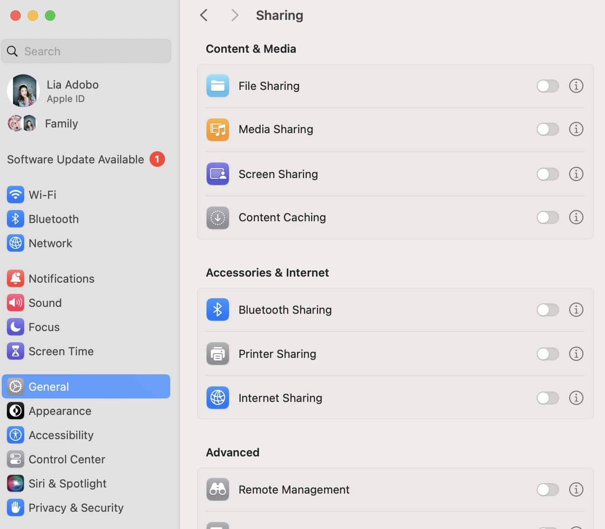The height and width of the screenshot is (529, 605).
Task: Open Wi-Fi settings in sidebar
Action: [42, 195]
